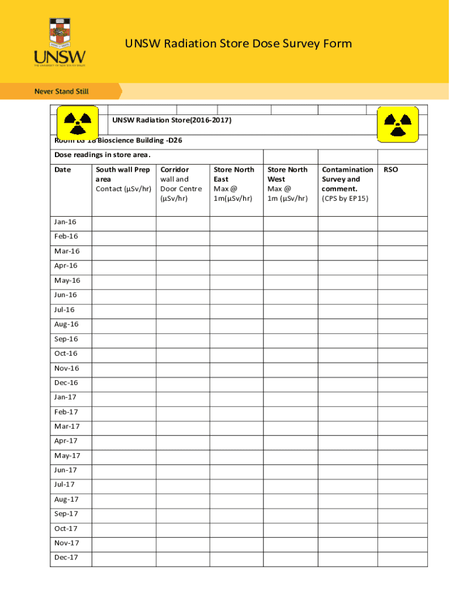Click the 'UNSW Radiation Store(2016-2017)' heading
Viewport: 450px width, 598px height.
(x=172, y=120)
